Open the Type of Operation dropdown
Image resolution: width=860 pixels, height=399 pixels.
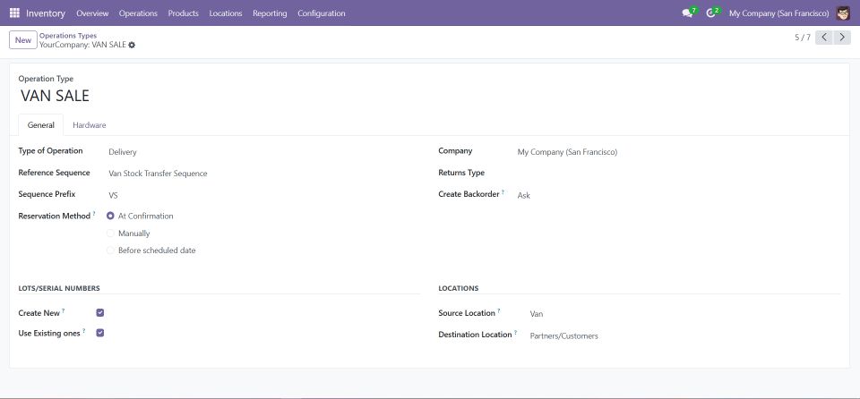pos(260,152)
